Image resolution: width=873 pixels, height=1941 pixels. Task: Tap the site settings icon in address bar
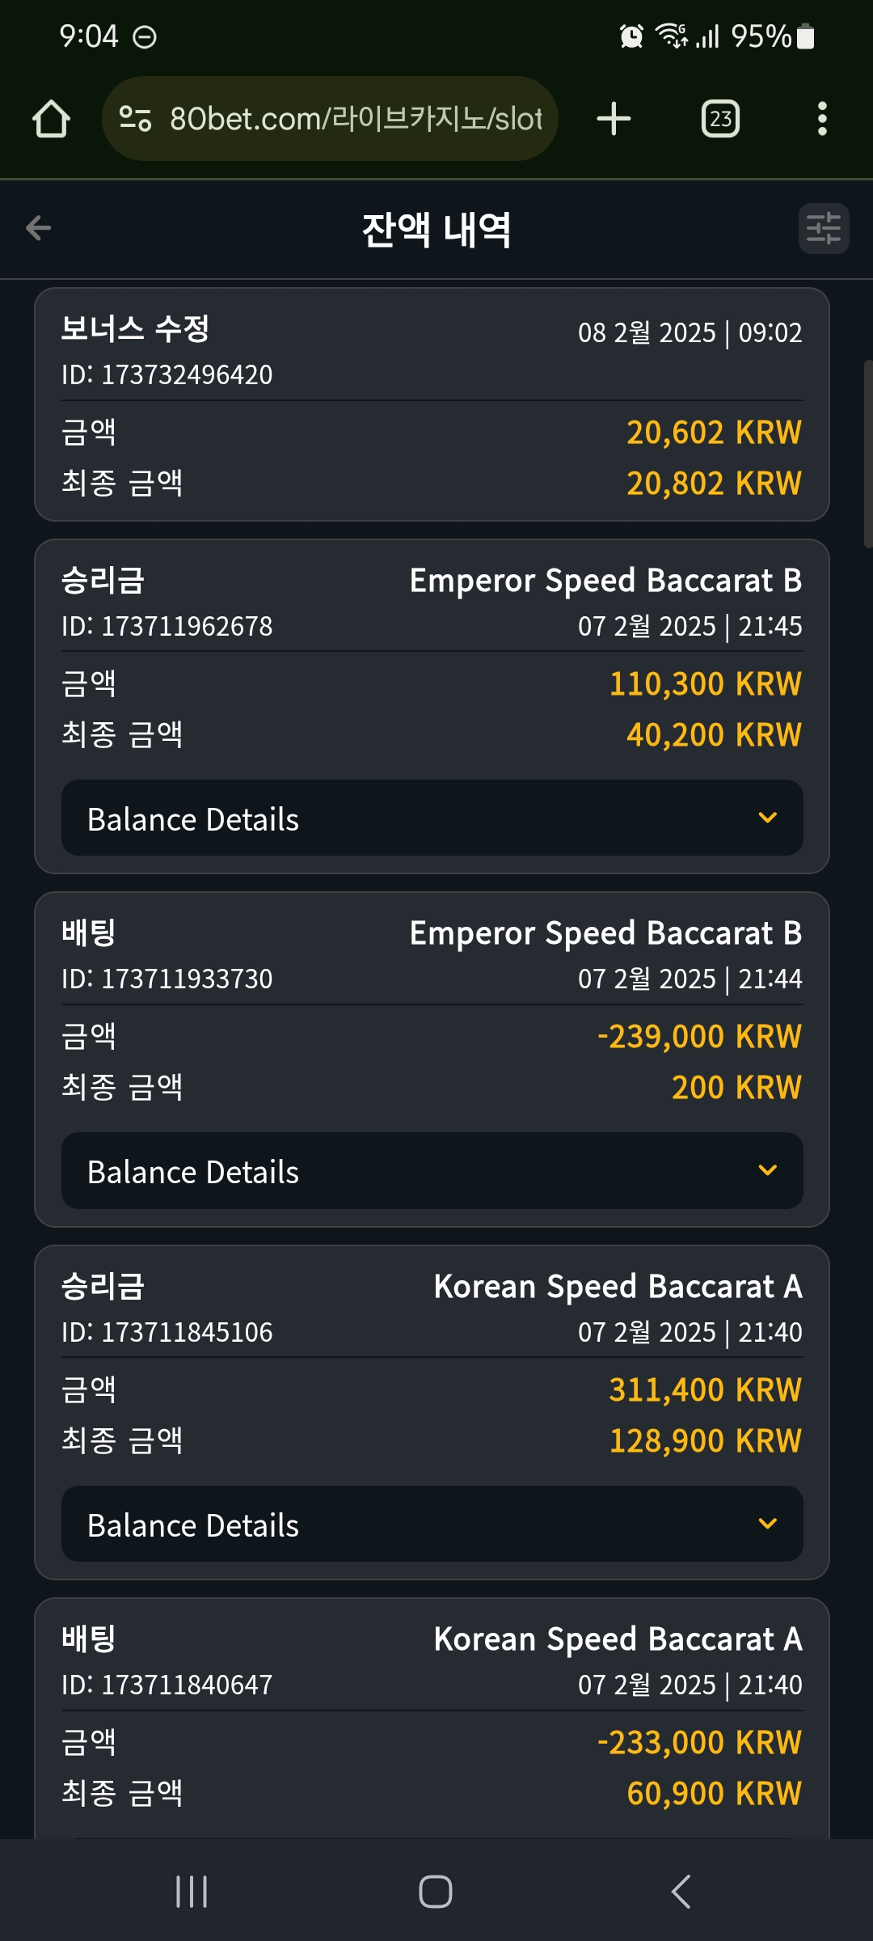(x=135, y=119)
